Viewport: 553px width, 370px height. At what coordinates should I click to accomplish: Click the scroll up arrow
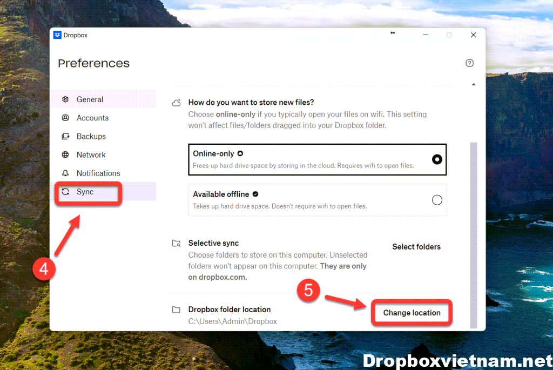pos(474,85)
